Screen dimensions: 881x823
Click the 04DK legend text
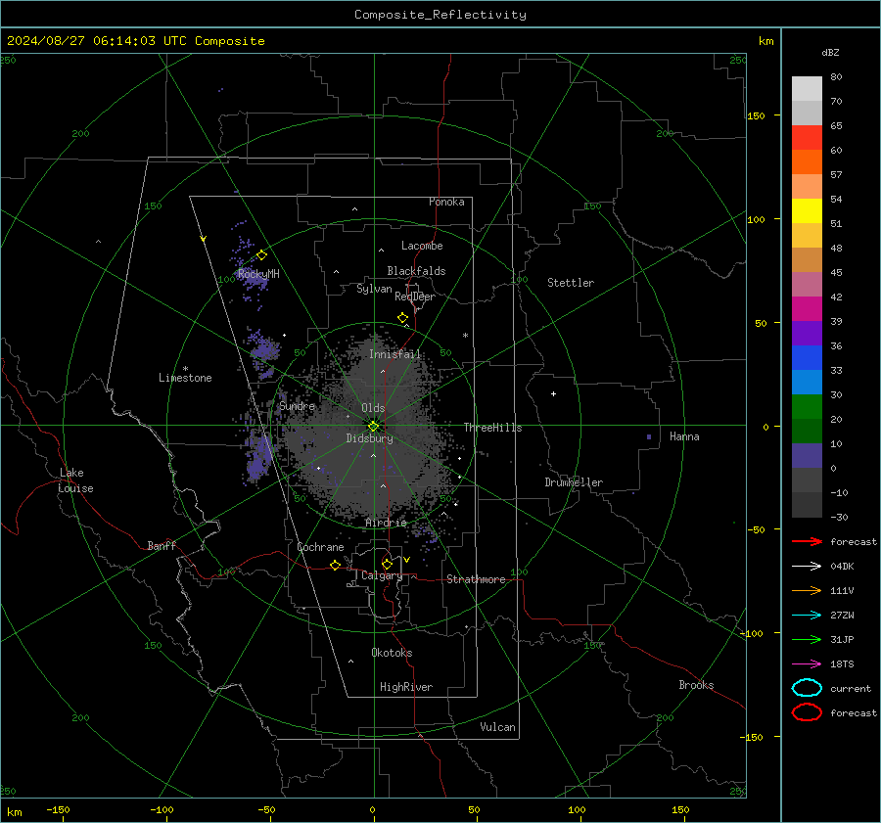tap(842, 567)
